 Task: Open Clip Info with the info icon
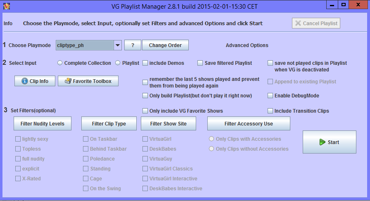coord(35,81)
